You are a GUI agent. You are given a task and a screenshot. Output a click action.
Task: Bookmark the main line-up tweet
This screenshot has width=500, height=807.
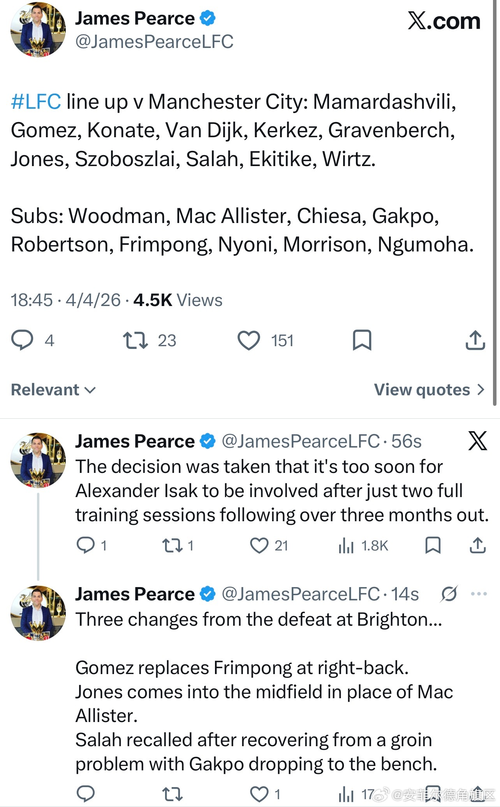[362, 340]
